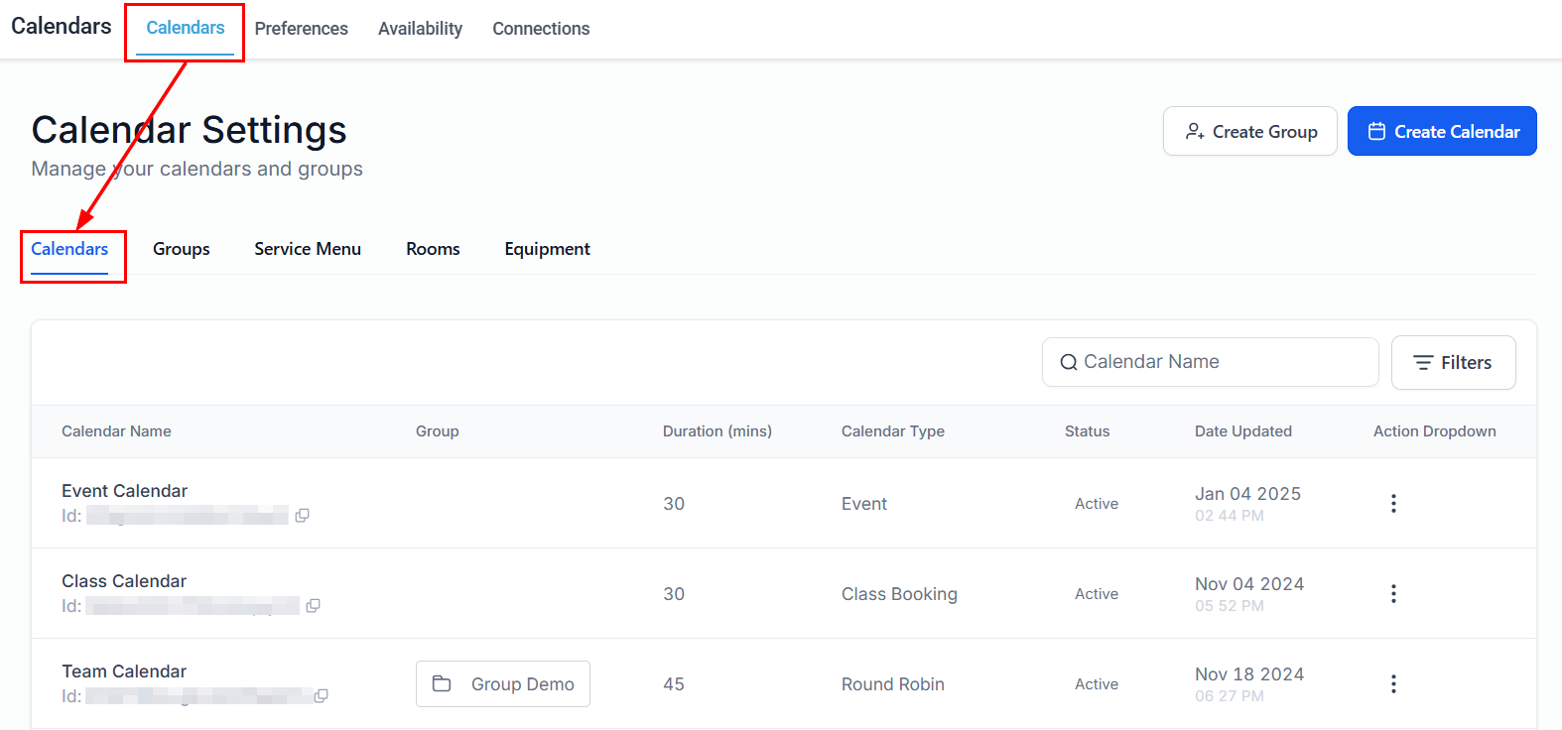Click the Create Group button
This screenshot has width=1562, height=730.
[x=1249, y=132]
